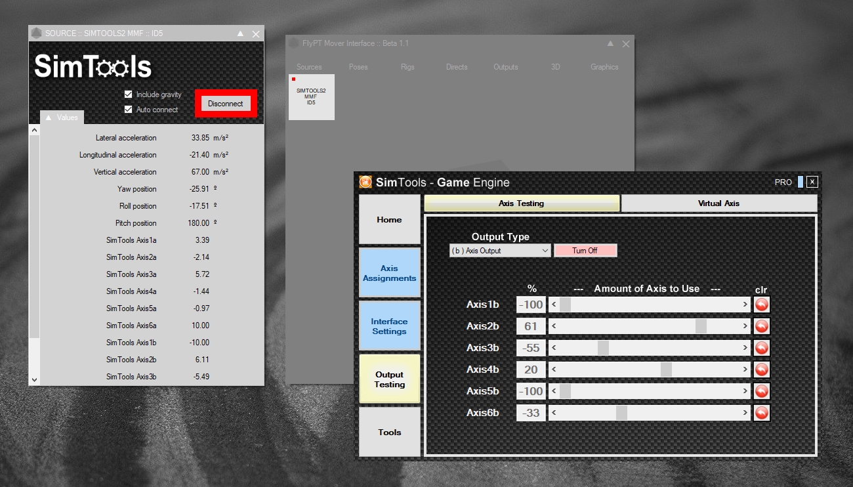Clear Axis5b with its red clr button

point(761,391)
